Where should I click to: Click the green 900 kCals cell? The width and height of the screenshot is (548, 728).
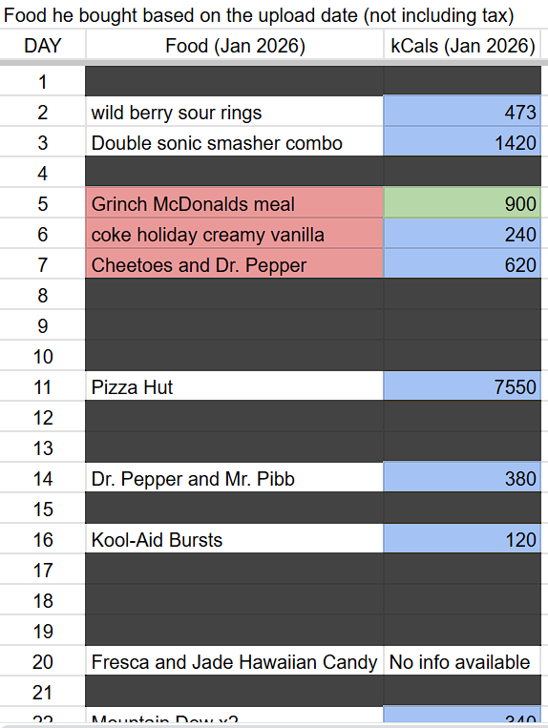(462, 203)
